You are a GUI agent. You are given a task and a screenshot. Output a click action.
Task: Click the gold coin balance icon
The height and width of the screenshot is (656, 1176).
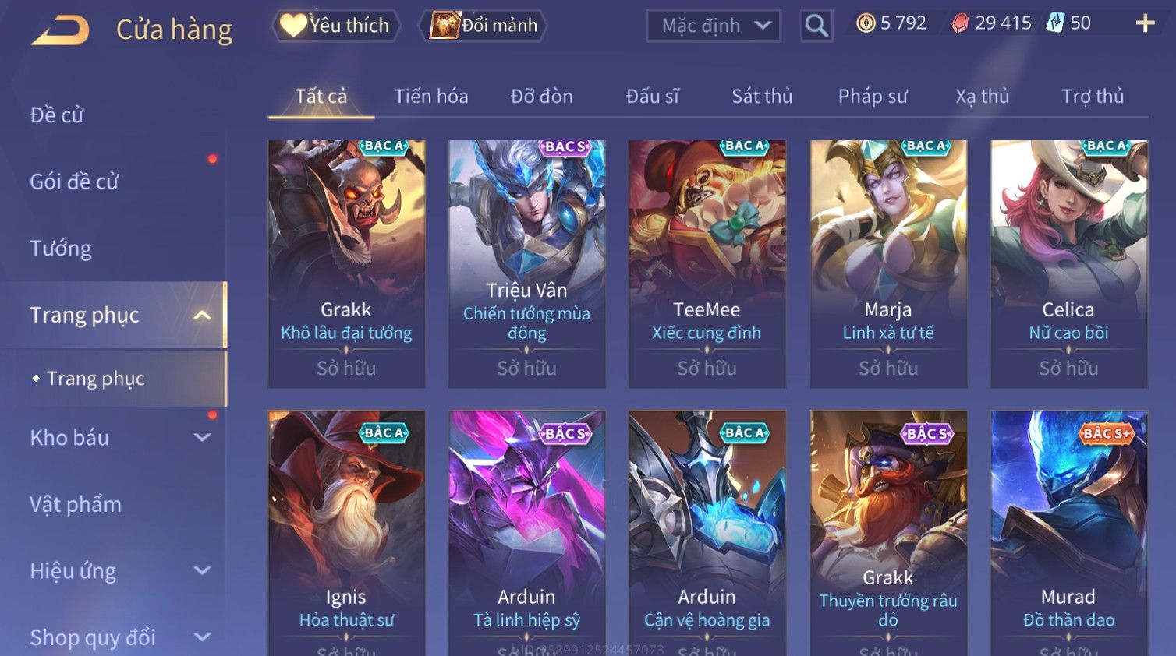tap(866, 23)
